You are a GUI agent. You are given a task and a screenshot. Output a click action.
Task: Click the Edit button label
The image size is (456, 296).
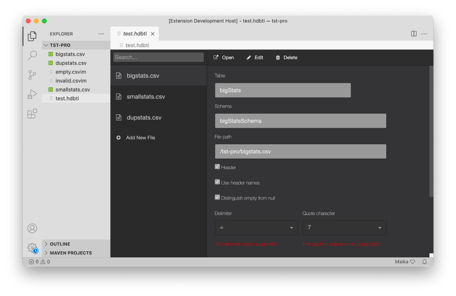tap(259, 58)
